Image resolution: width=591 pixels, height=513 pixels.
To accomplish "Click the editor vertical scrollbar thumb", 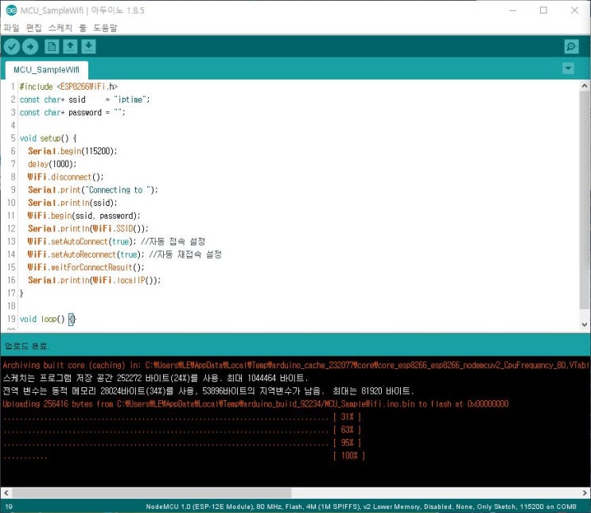I will point(584,200).
